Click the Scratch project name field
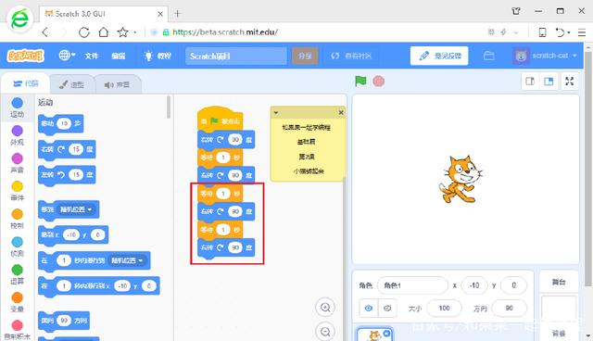The width and height of the screenshot is (593, 341). point(236,56)
